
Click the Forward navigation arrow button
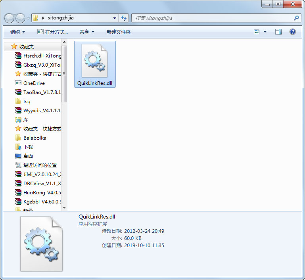coord(20,18)
